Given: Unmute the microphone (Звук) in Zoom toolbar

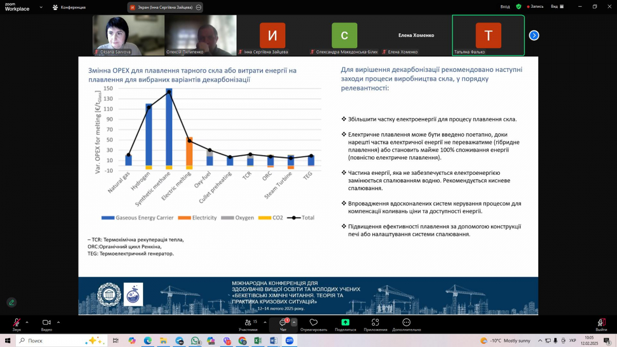Looking at the screenshot, I should tap(16, 323).
